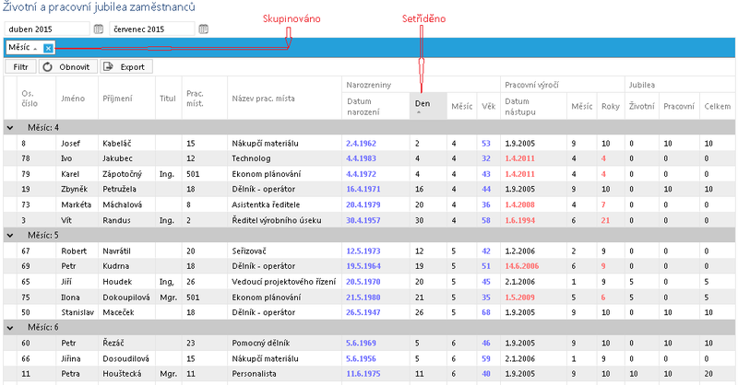Open birth date link 2.4.1962
The image size is (738, 385).
(x=361, y=144)
